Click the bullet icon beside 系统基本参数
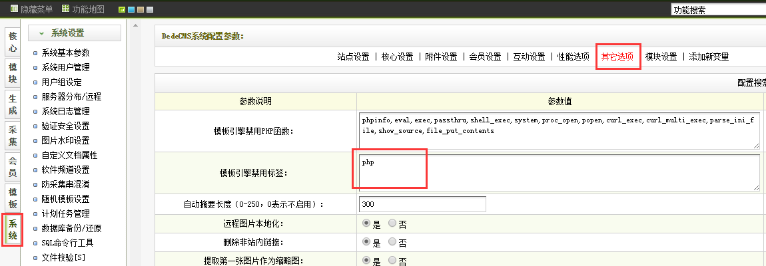 pyautogui.click(x=35, y=53)
